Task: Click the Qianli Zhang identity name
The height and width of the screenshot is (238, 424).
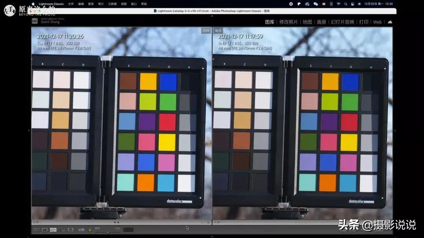Action: click(50, 22)
